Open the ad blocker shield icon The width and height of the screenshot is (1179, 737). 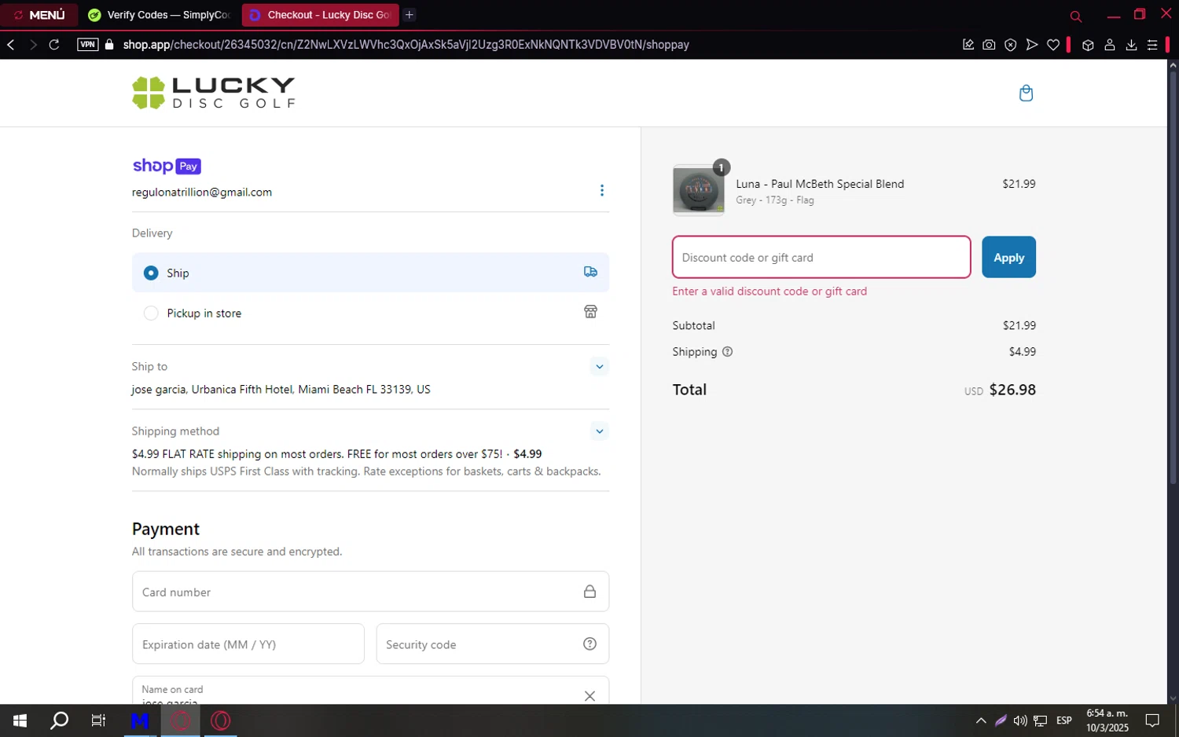pyautogui.click(x=1011, y=45)
